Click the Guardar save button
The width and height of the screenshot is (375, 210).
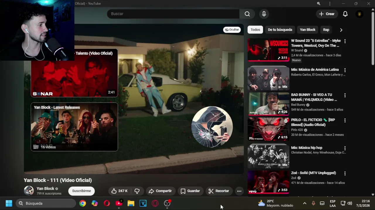190,191
